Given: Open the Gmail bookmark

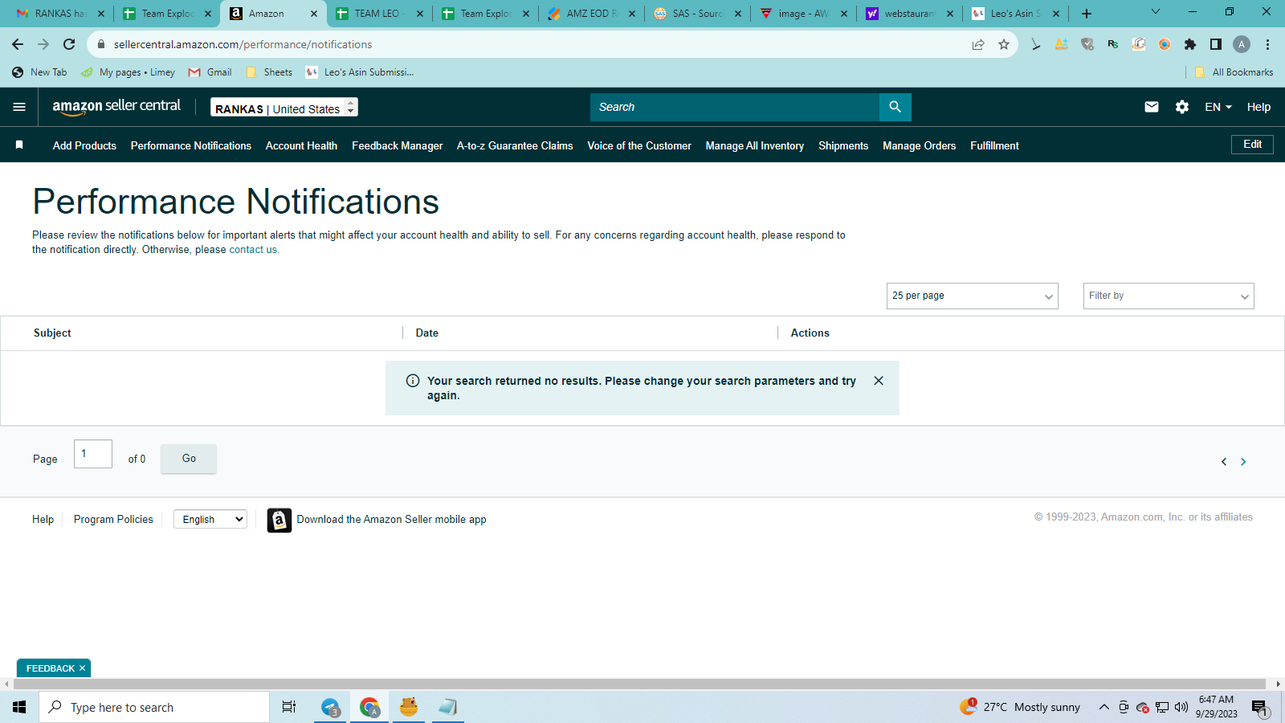Looking at the screenshot, I should coord(210,72).
